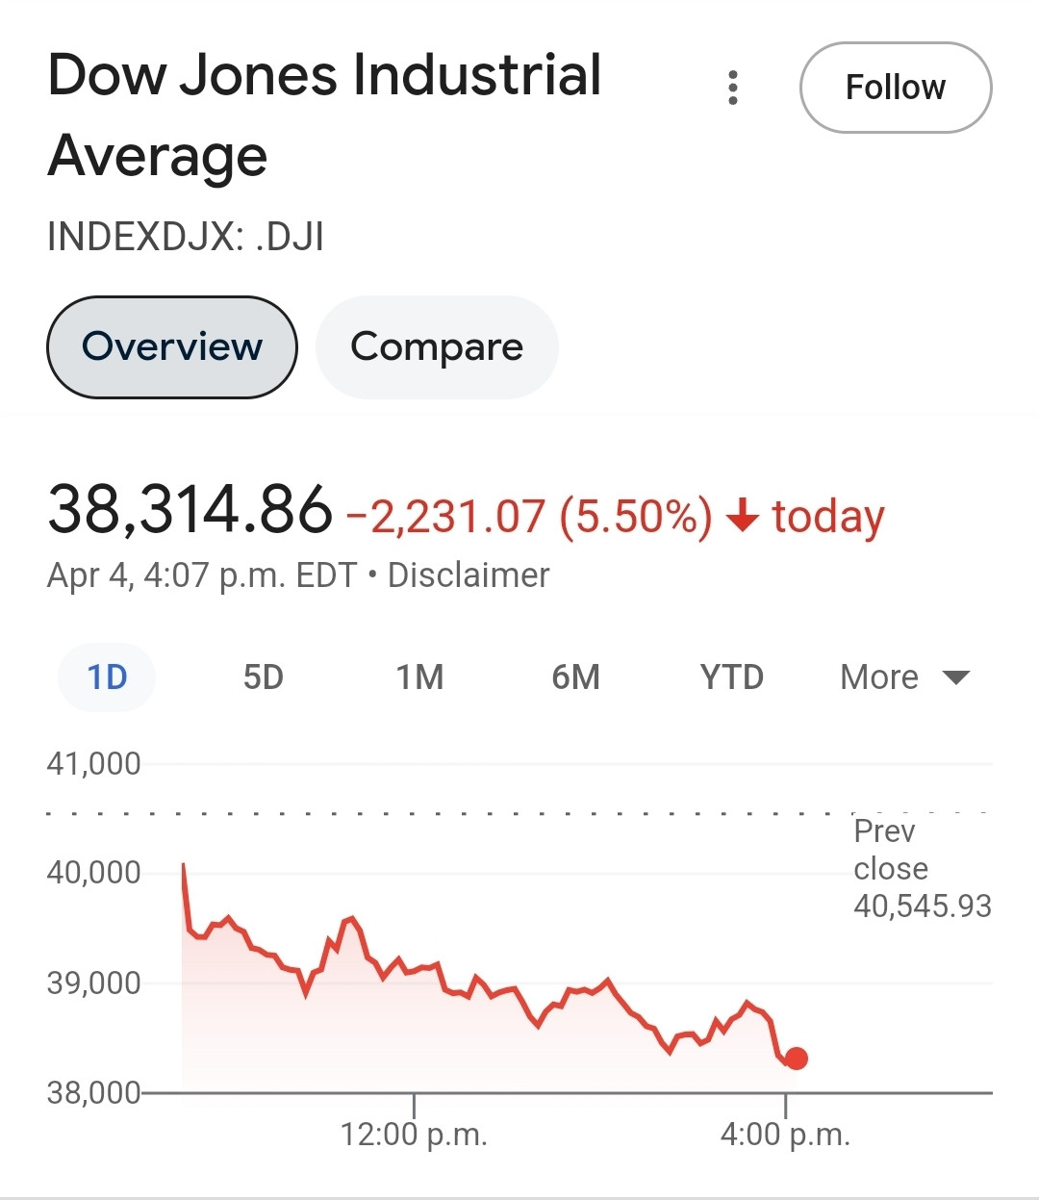
Task: Click the red down arrow beside today
Action: click(742, 516)
